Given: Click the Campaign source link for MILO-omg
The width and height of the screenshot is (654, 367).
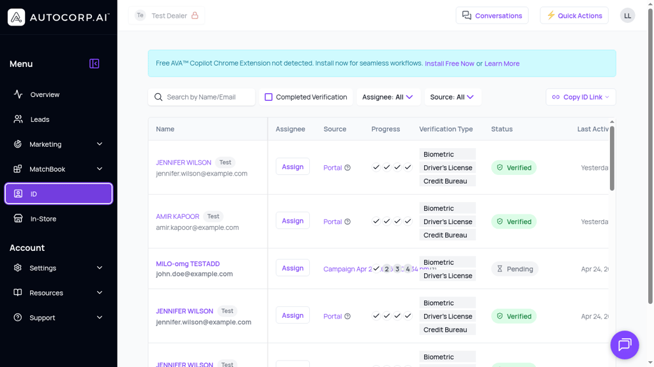Looking at the screenshot, I should 347,269.
